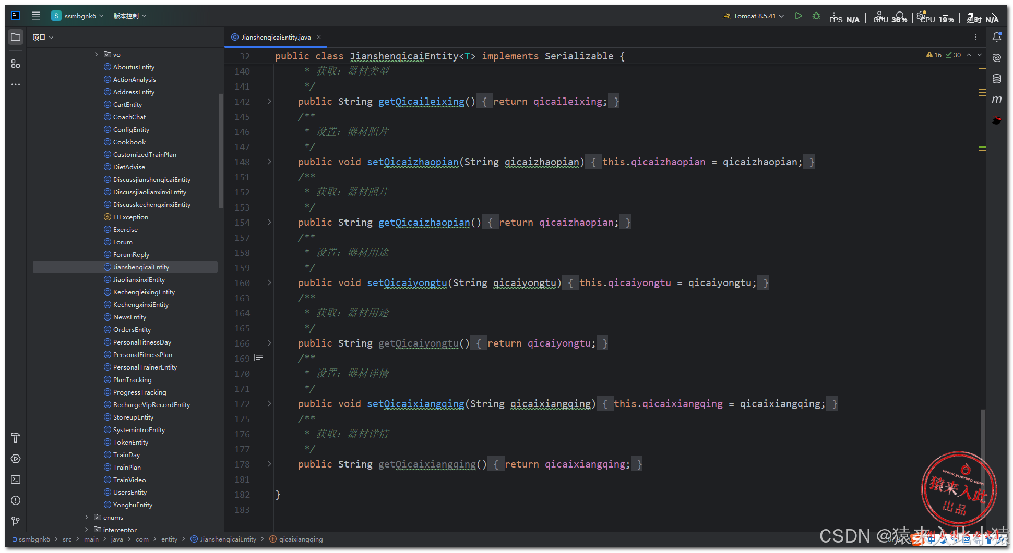The width and height of the screenshot is (1013, 553).
Task: Select TrainVideo in project tree
Action: (x=129, y=480)
